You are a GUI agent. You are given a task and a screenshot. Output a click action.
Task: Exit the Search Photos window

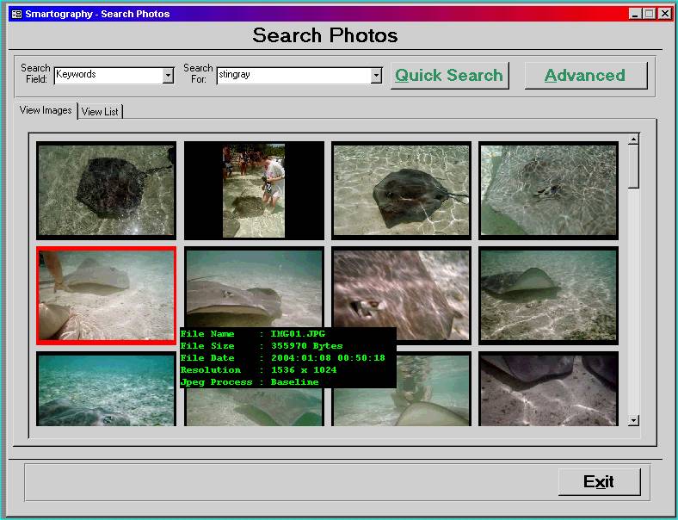coord(599,481)
